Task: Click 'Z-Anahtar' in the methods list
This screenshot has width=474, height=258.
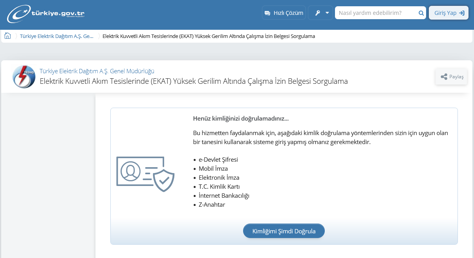Action: (x=212, y=204)
